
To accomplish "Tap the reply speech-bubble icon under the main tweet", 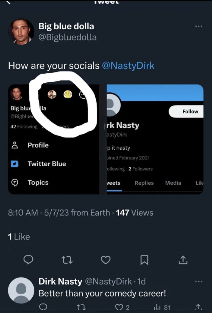I will [28, 260].
